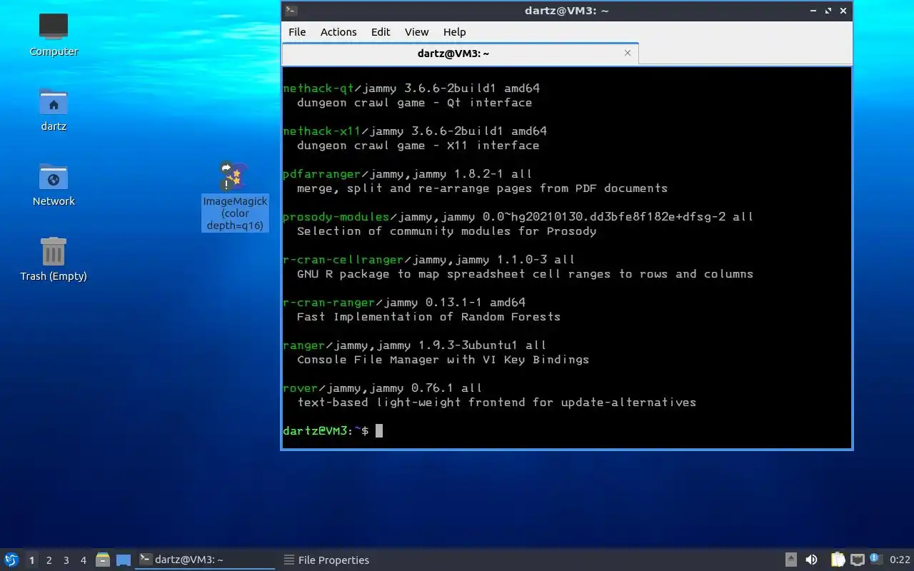Image resolution: width=914 pixels, height=571 pixels.
Task: Click the 'r-cran-cellranger' package name
Action: (343, 260)
